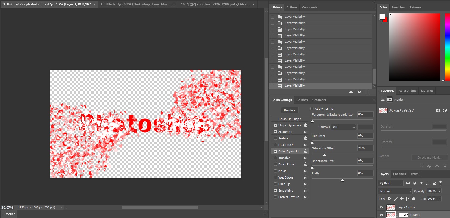This screenshot has width=450, height=218.
Task: Switch to the Actions tab
Action: (292, 7)
